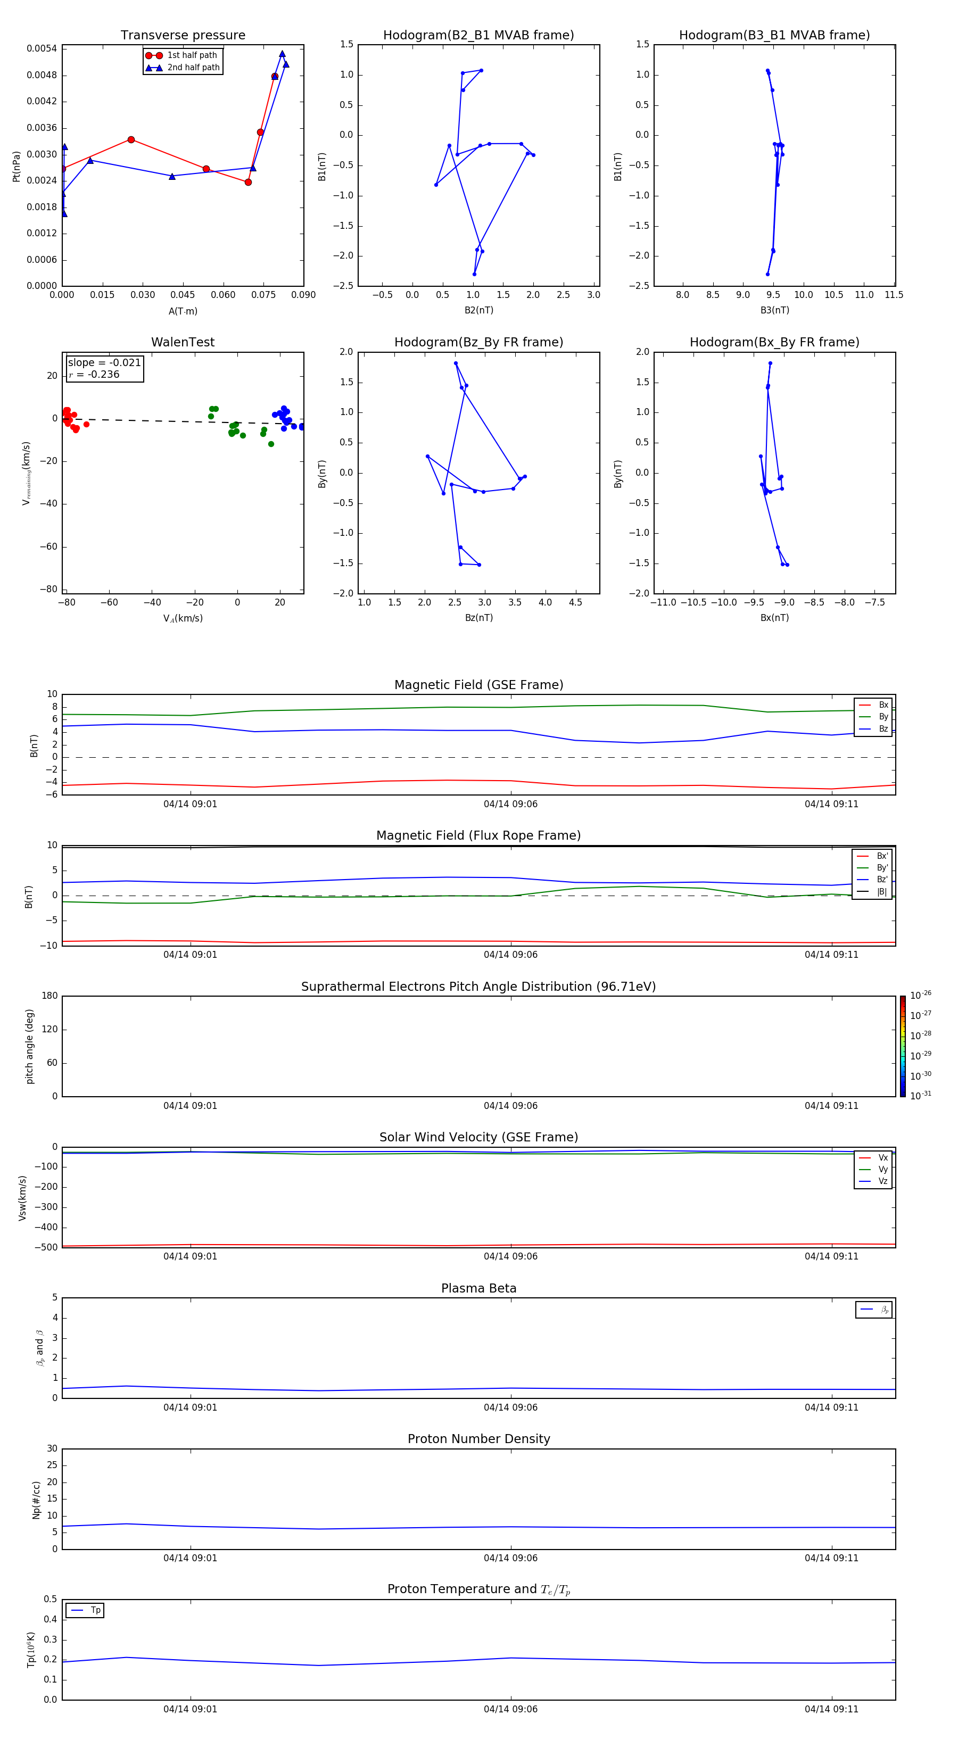Click the 0.090 tick on the A(T·m) axis
This screenshot has width=958, height=1756.
pyautogui.click(x=303, y=295)
